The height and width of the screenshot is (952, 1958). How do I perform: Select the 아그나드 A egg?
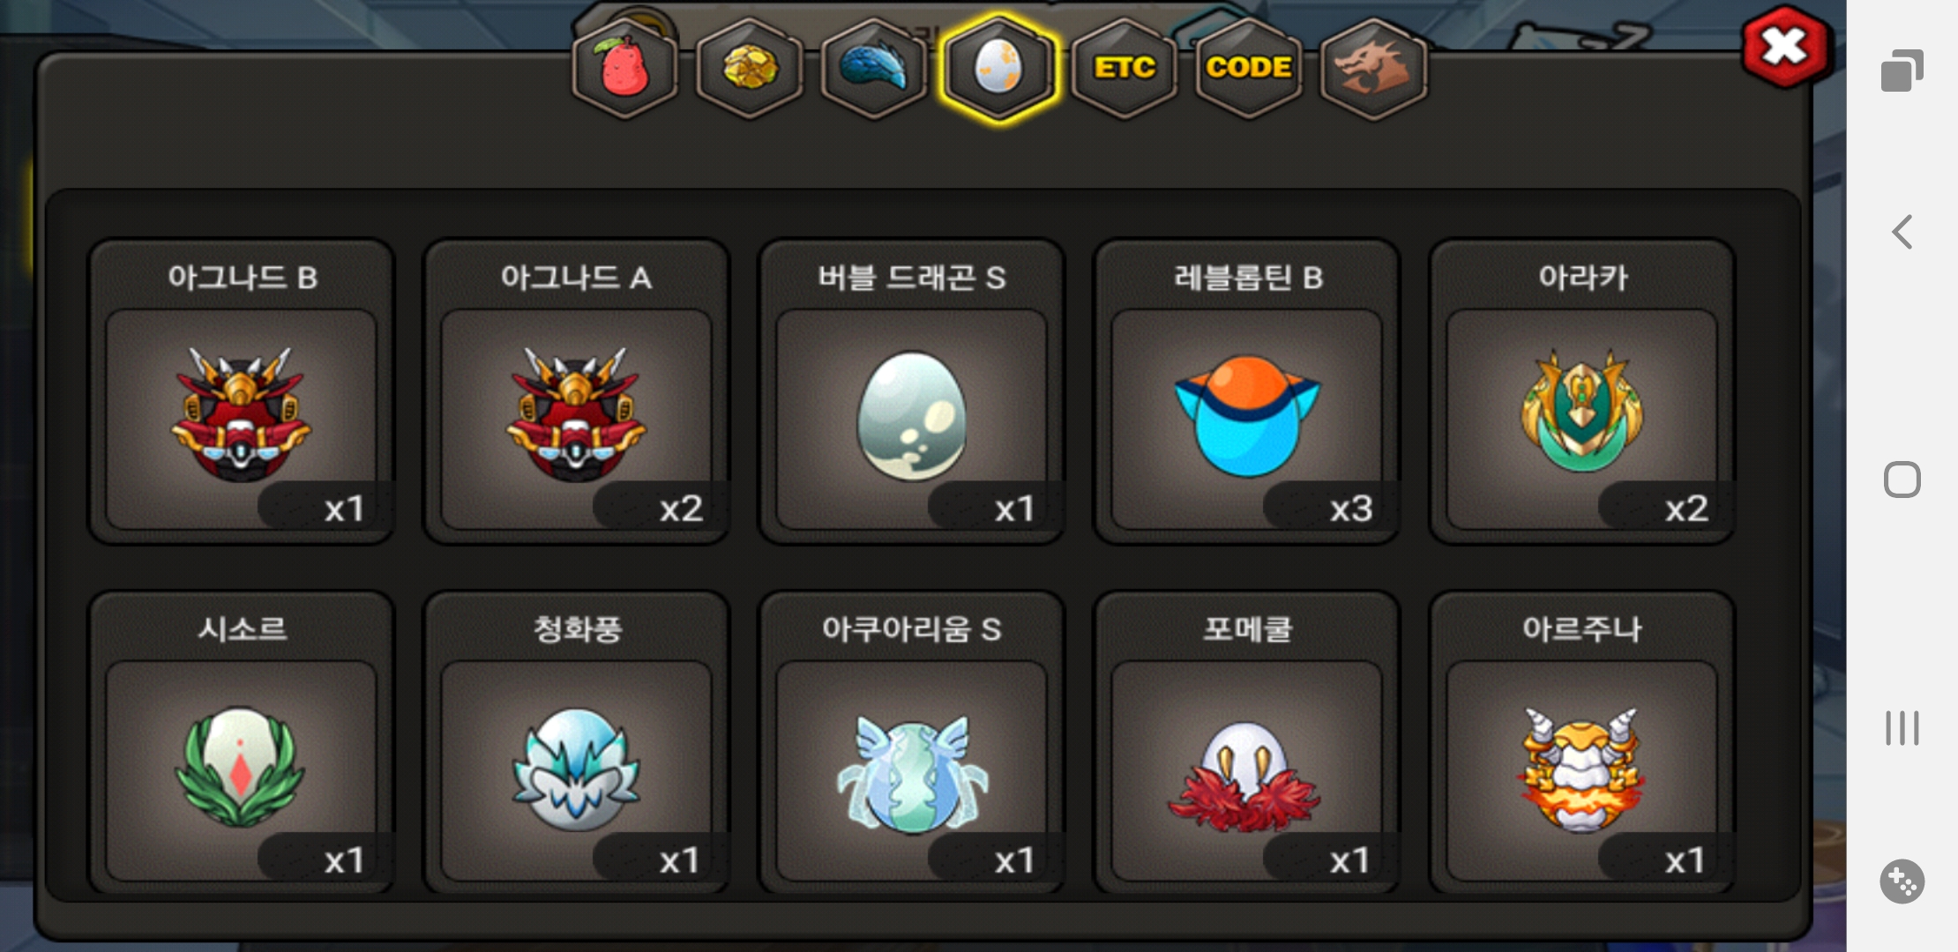tap(576, 392)
